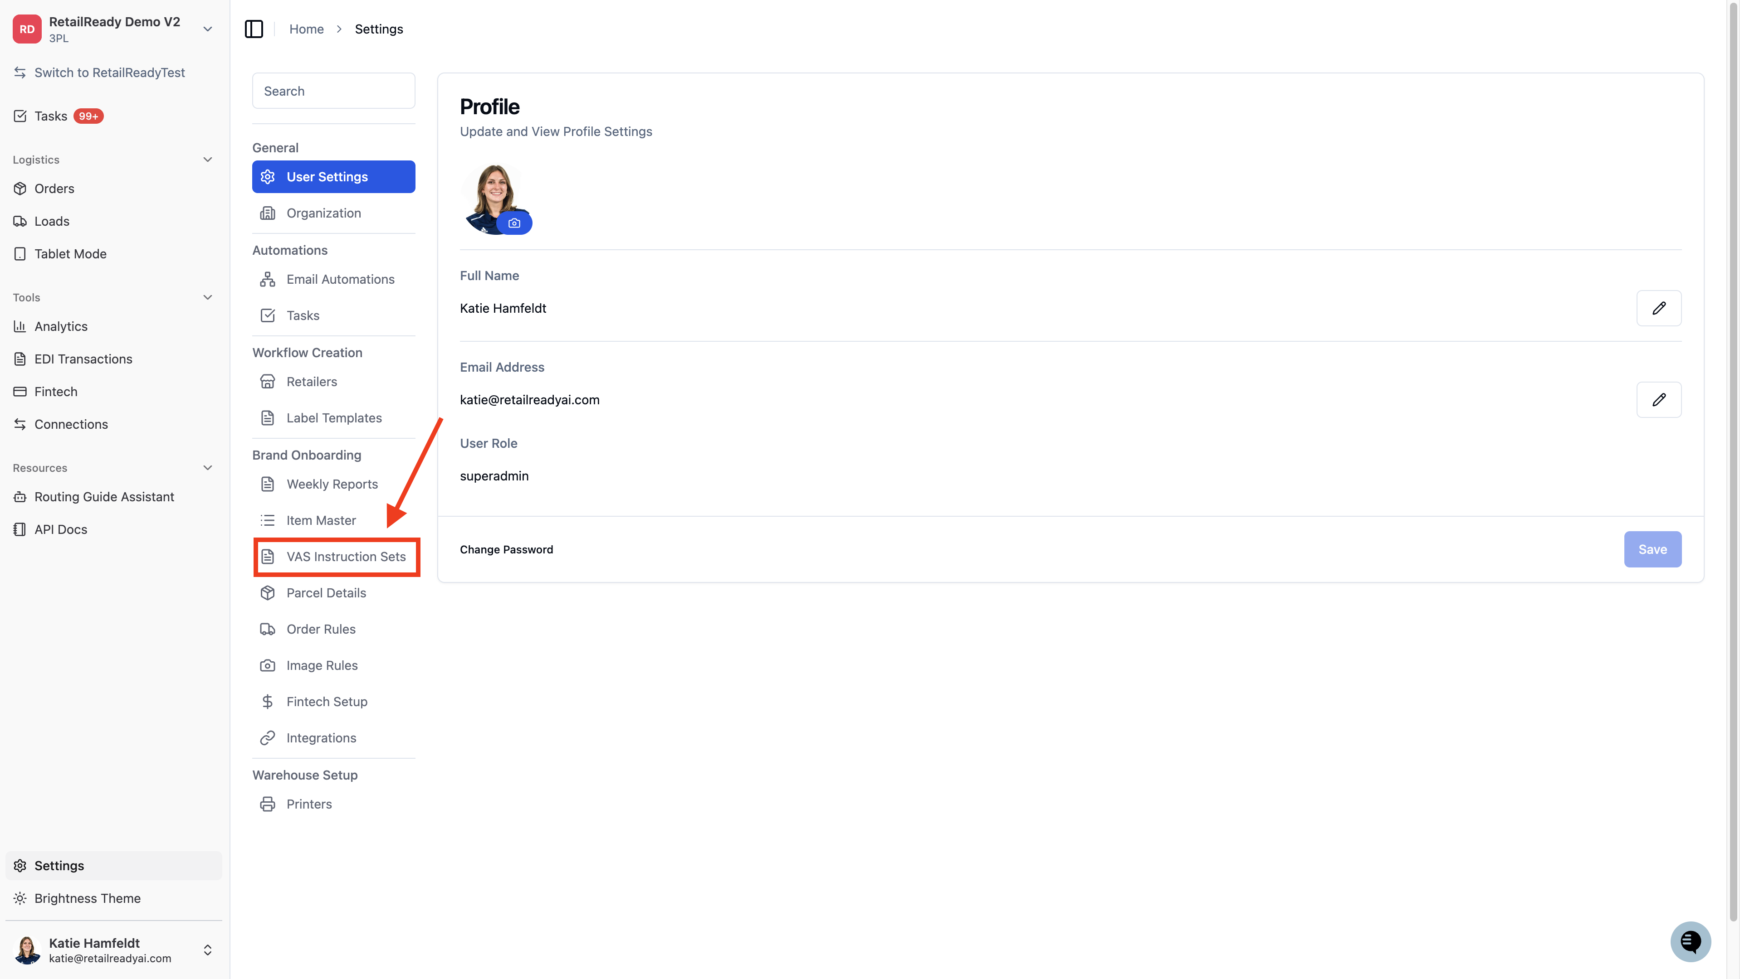This screenshot has width=1740, height=979.
Task: Open Fintech in the Tools section
Action: coord(55,391)
